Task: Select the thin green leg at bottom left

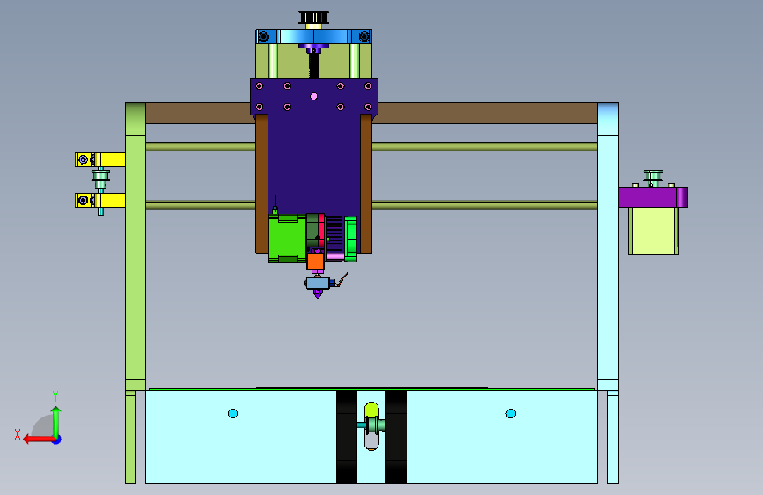Action: click(x=130, y=437)
